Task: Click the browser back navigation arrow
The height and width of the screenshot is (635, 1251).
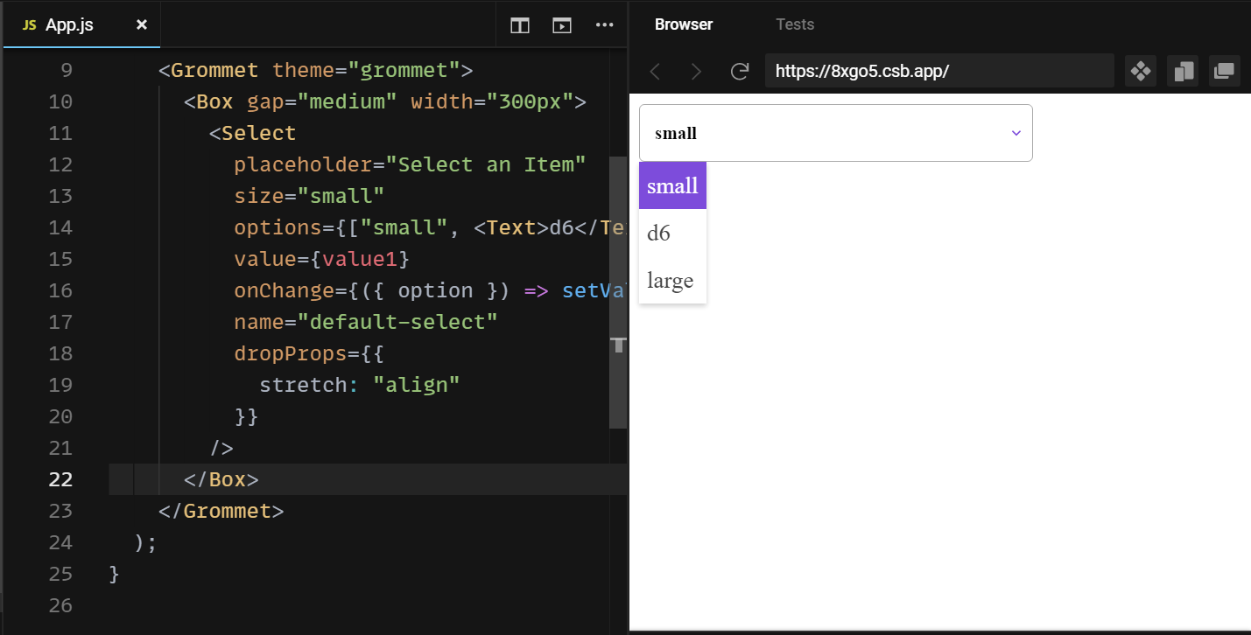Action: coord(655,71)
